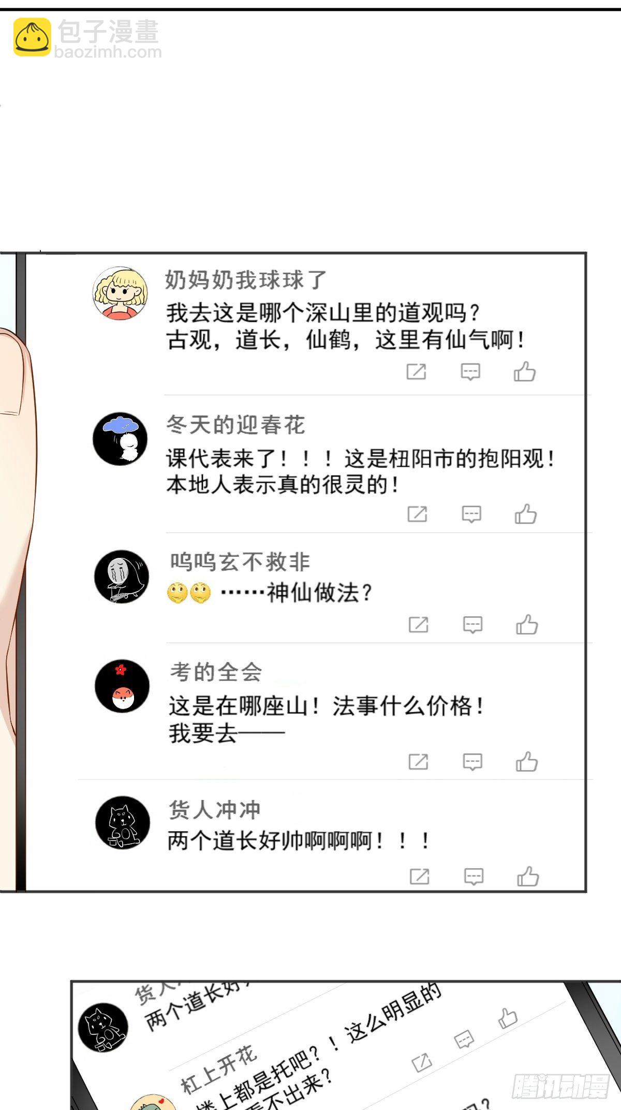
Task: View username 考的全会 profile
Action: click(x=216, y=672)
